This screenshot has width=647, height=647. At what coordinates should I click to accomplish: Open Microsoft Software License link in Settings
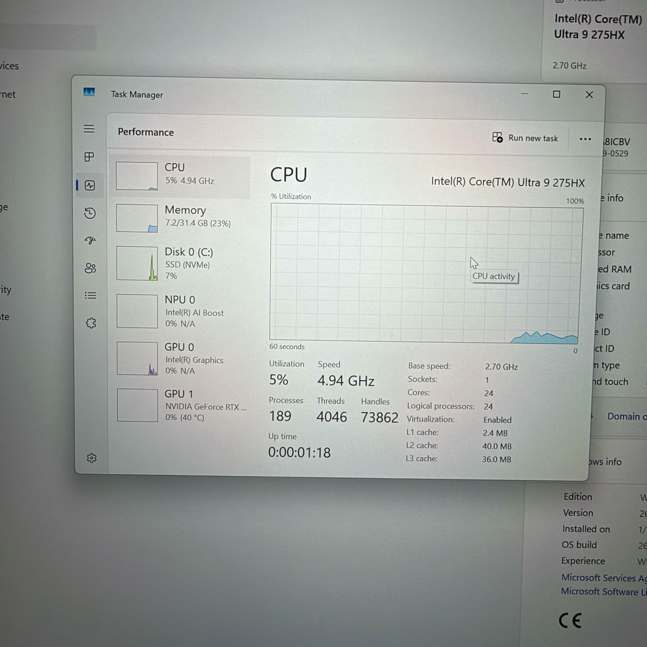[604, 591]
